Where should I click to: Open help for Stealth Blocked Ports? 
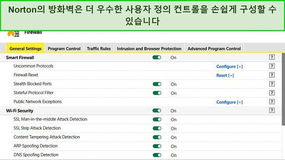point(272,84)
